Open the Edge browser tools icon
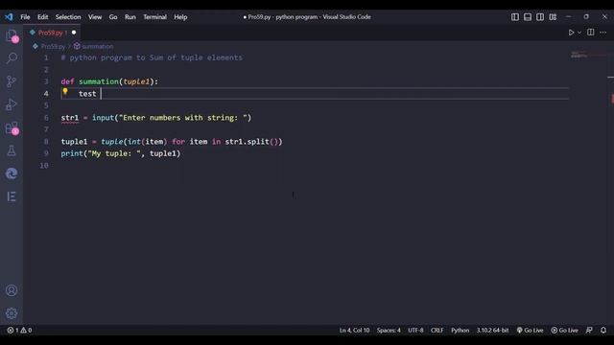 (12, 173)
